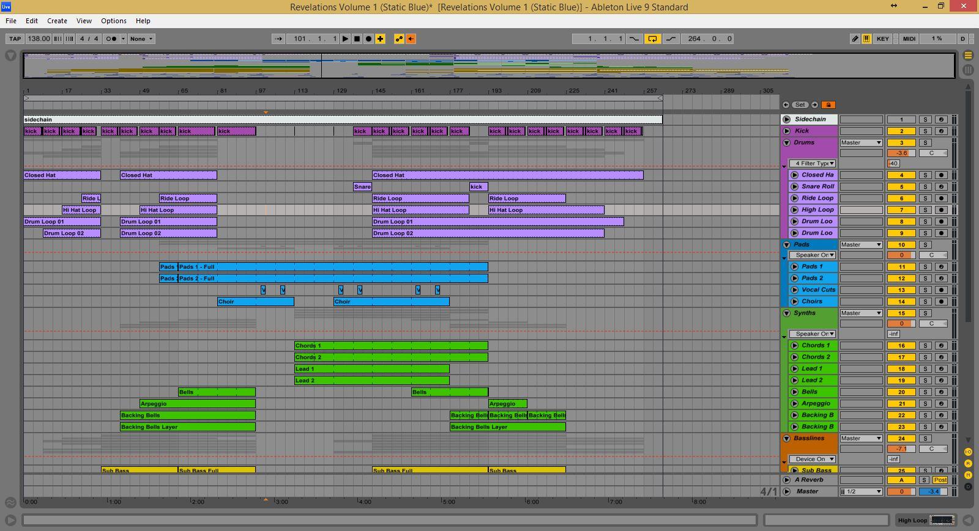This screenshot has height=531, width=979.
Task: Click the TAP tempo button
Action: click(x=15, y=38)
